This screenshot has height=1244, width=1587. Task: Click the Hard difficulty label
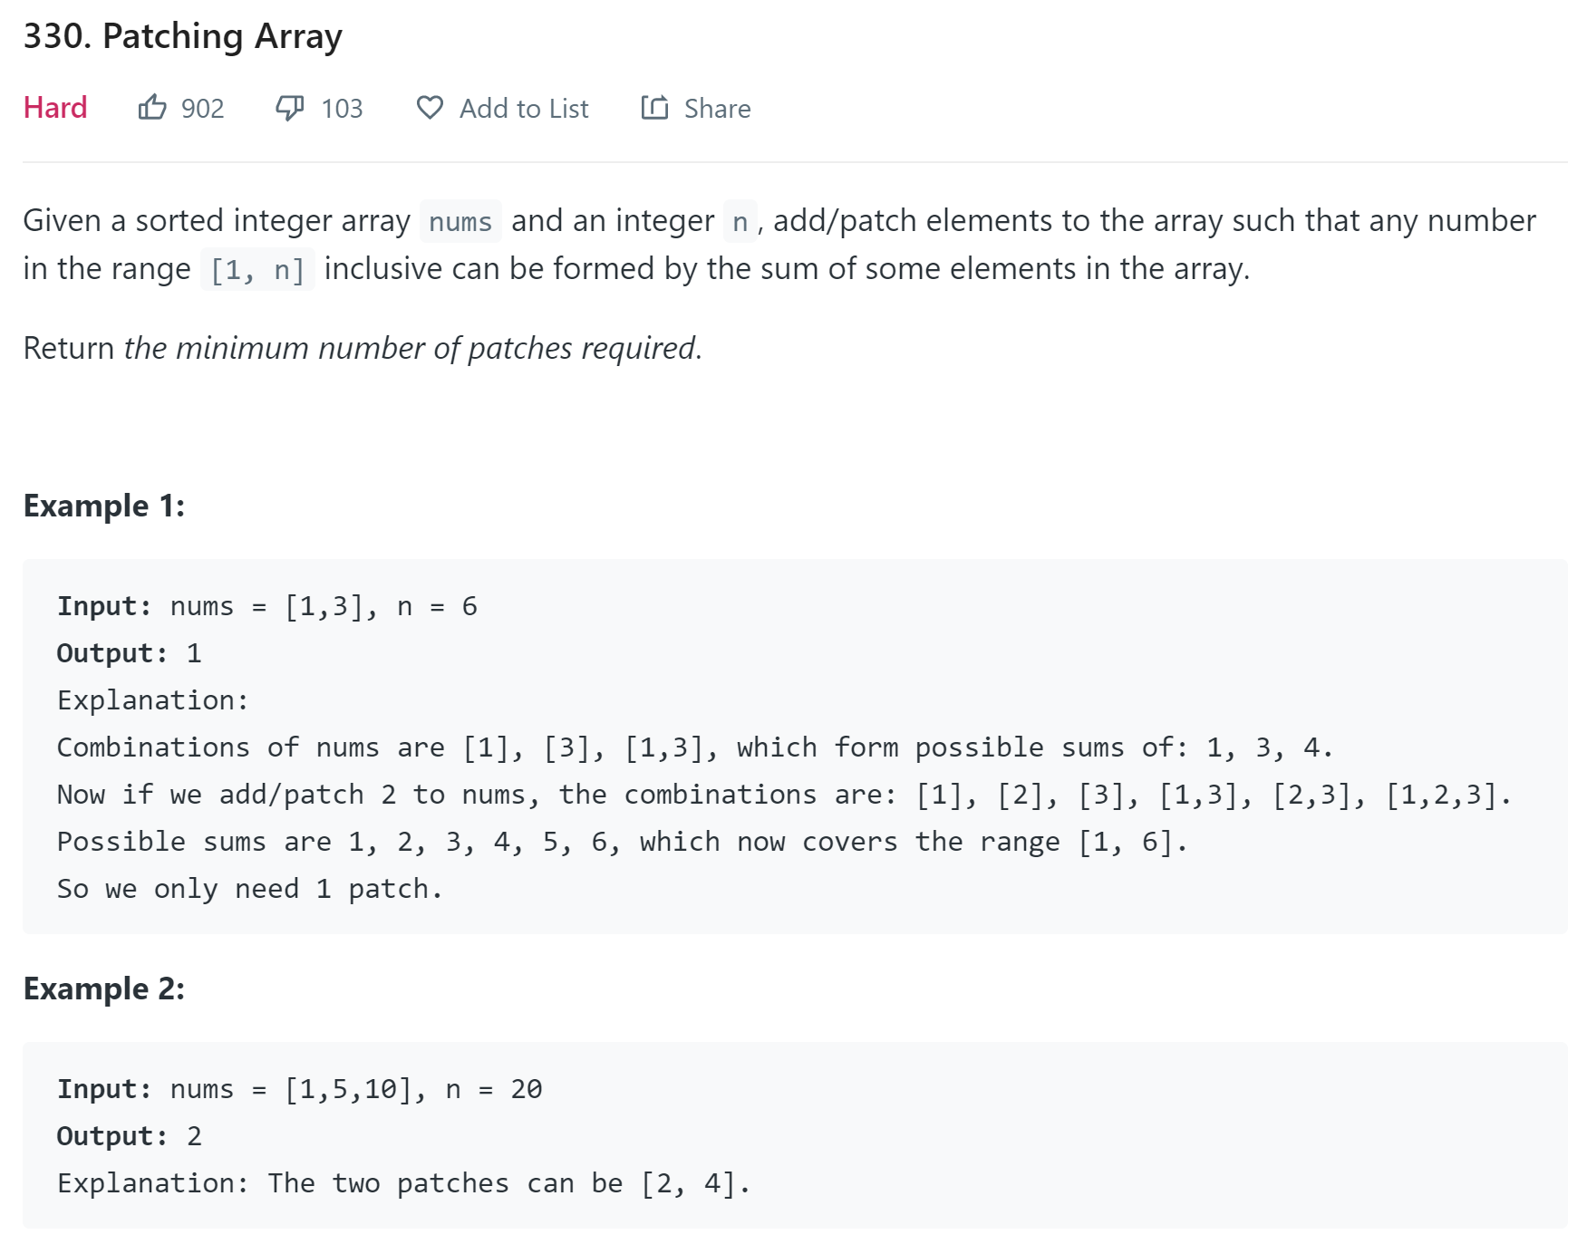[55, 108]
